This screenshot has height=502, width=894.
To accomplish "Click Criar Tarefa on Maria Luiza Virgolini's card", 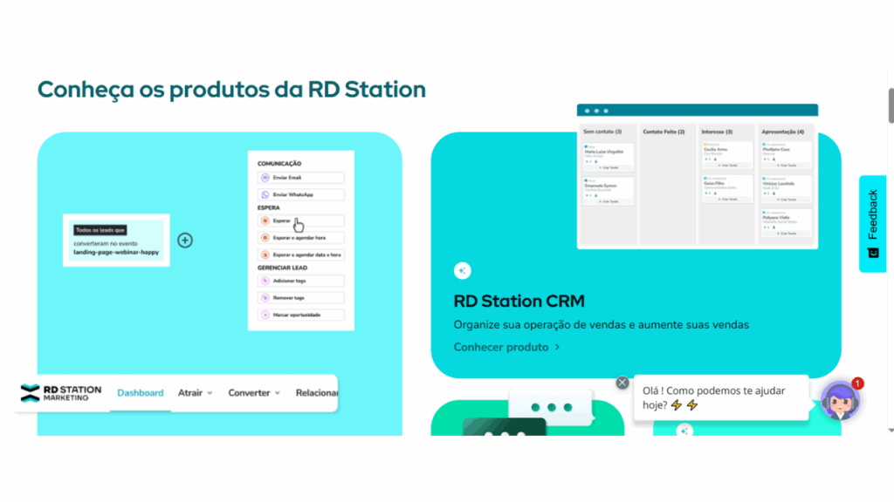I will (x=609, y=168).
